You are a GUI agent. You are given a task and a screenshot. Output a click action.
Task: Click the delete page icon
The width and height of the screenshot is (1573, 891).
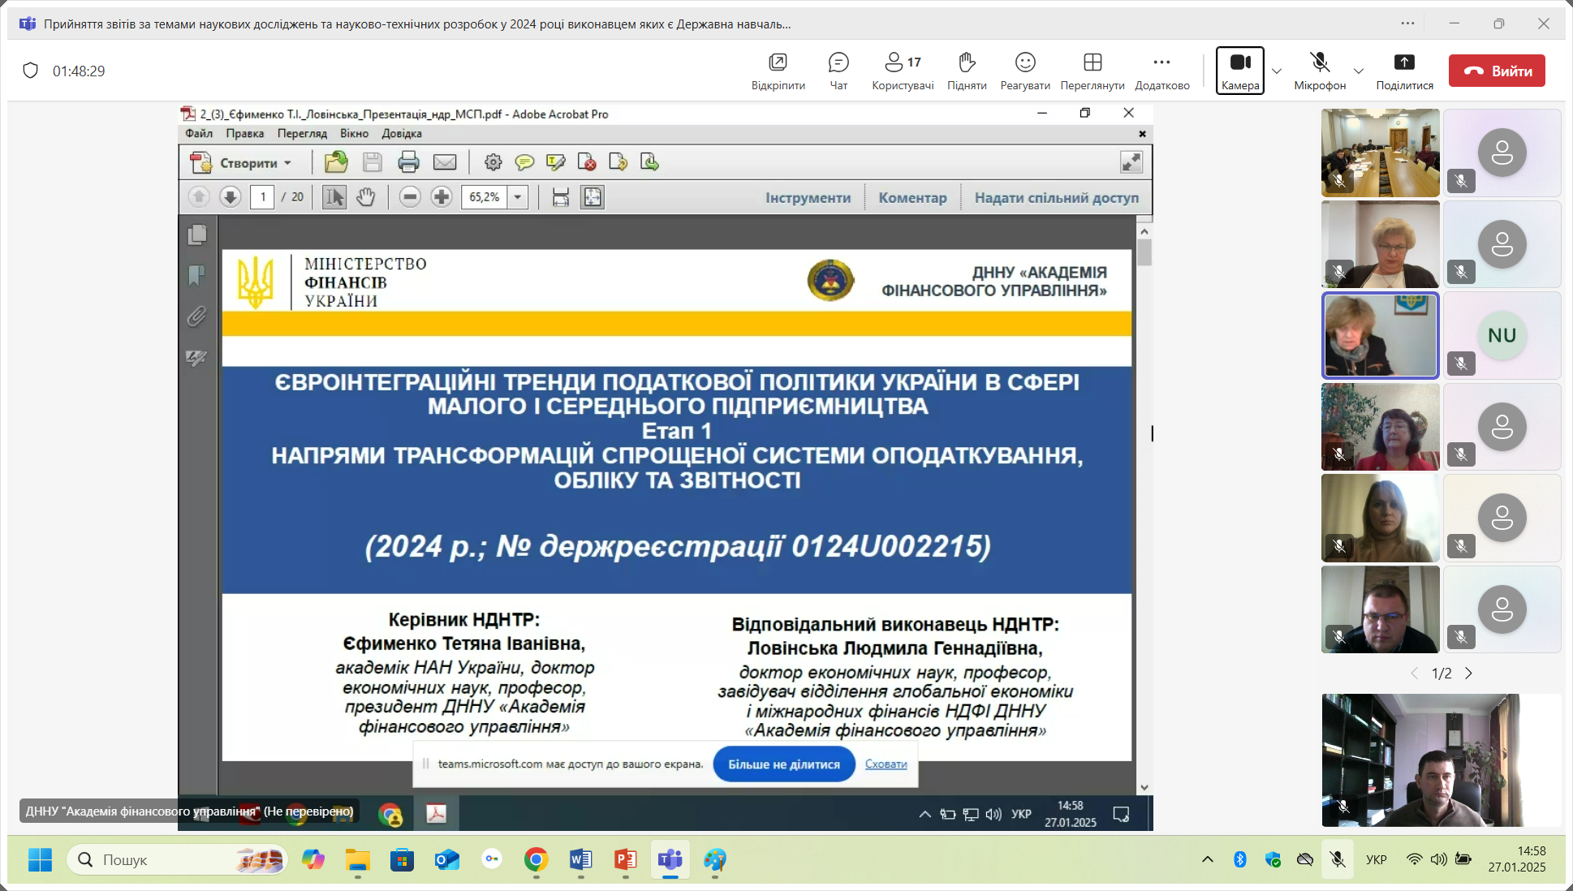[x=587, y=162]
